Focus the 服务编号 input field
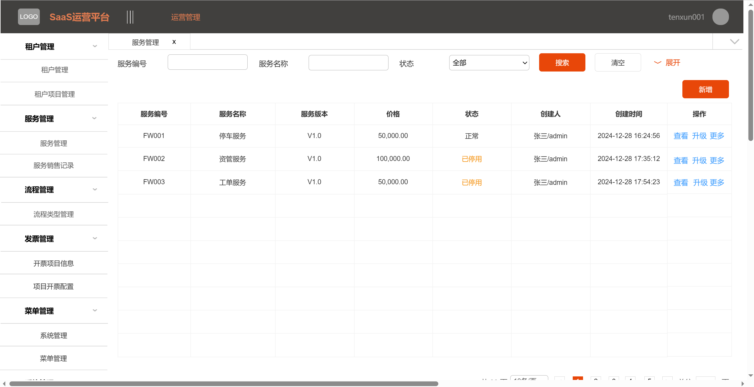The height and width of the screenshot is (387, 754). [x=207, y=62]
